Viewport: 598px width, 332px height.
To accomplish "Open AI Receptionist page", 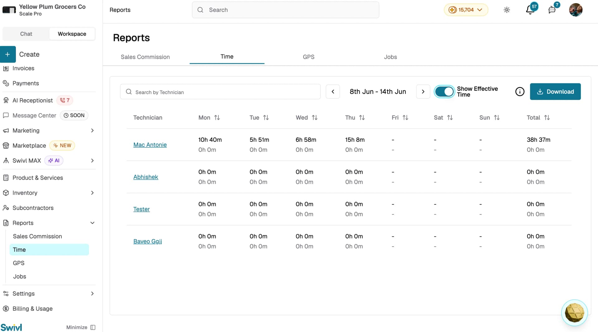I will tap(32, 100).
